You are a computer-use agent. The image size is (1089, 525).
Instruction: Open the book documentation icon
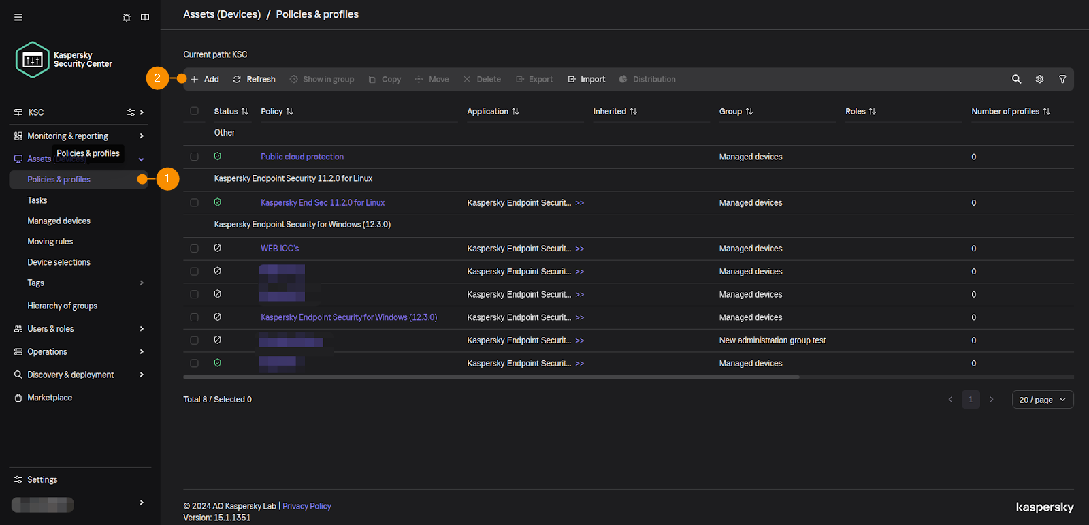[145, 17]
